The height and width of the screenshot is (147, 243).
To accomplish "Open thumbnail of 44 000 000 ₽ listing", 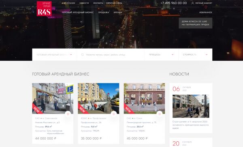I will point(53,98).
